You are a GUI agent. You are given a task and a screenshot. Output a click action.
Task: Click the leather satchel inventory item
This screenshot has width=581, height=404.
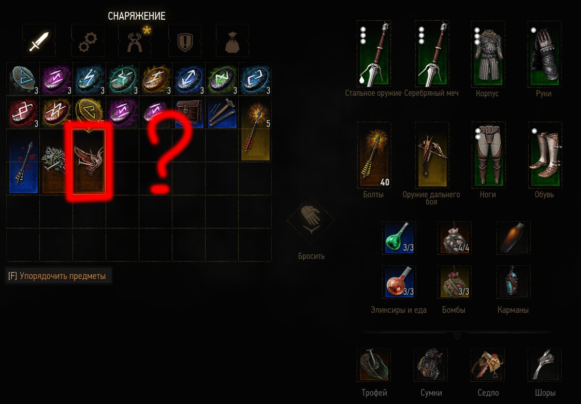[x=189, y=112]
